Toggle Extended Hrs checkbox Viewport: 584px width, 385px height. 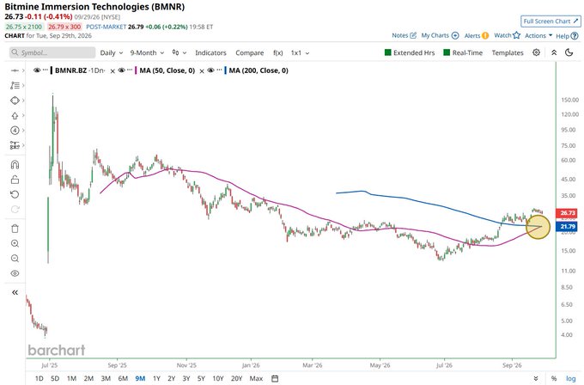click(x=387, y=52)
